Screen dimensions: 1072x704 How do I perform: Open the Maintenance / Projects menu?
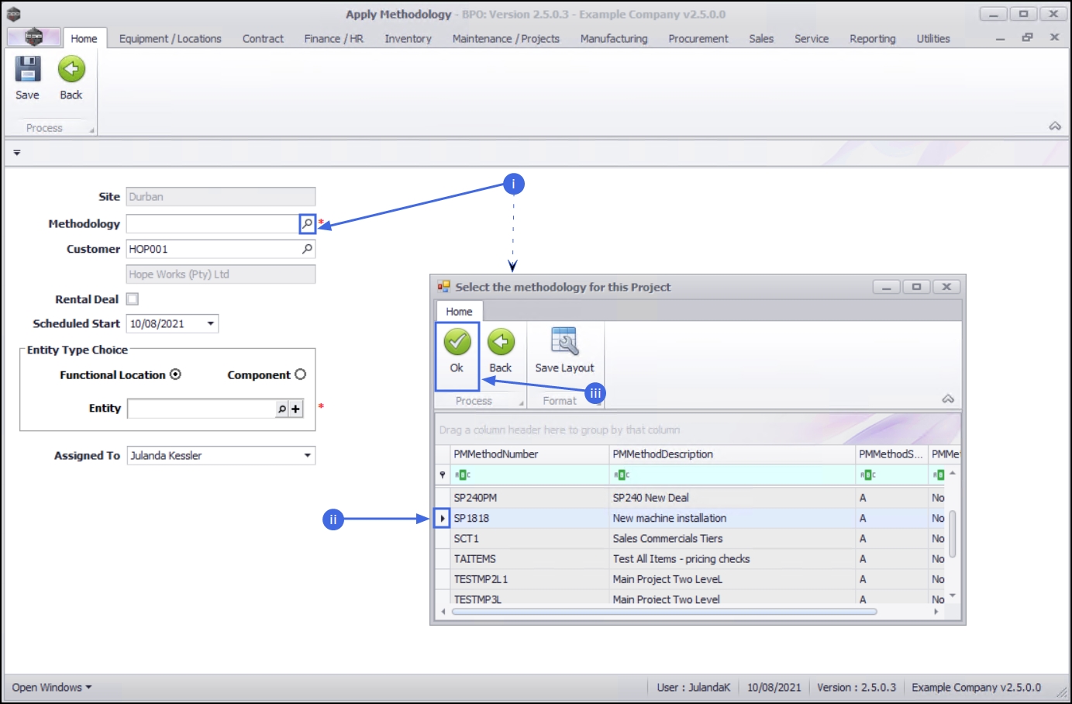(506, 38)
